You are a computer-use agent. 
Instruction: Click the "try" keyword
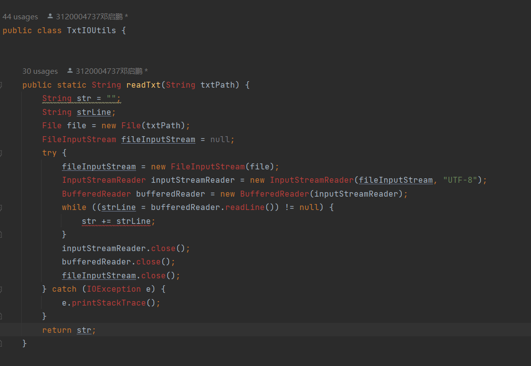coord(49,153)
